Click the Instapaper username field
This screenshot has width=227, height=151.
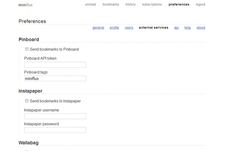[x=55, y=116]
